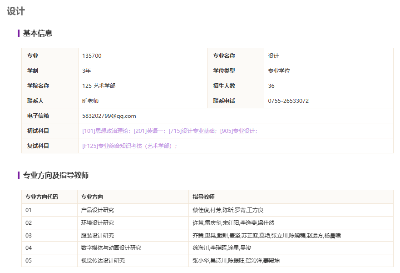Click the 专业方向及指导教师 section heading
Image resolution: width=400 pixels, height=273 pixels.
(x=56, y=175)
